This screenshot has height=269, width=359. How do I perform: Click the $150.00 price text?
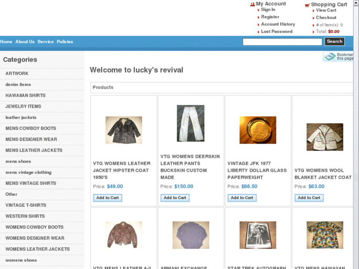[x=184, y=187]
